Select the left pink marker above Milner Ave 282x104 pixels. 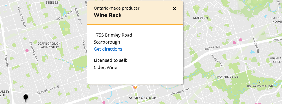click(234, 43)
